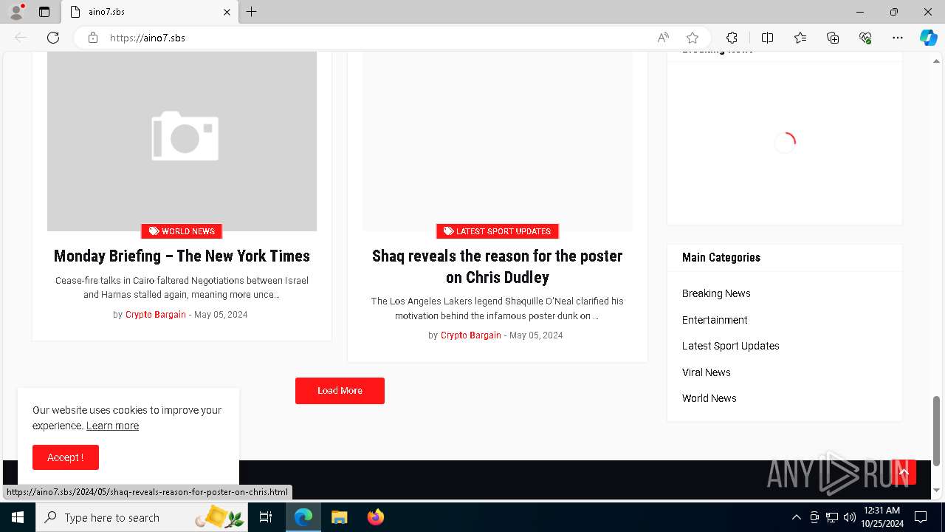Open the notification center icon
Image resolution: width=945 pixels, height=532 pixels.
[921, 517]
